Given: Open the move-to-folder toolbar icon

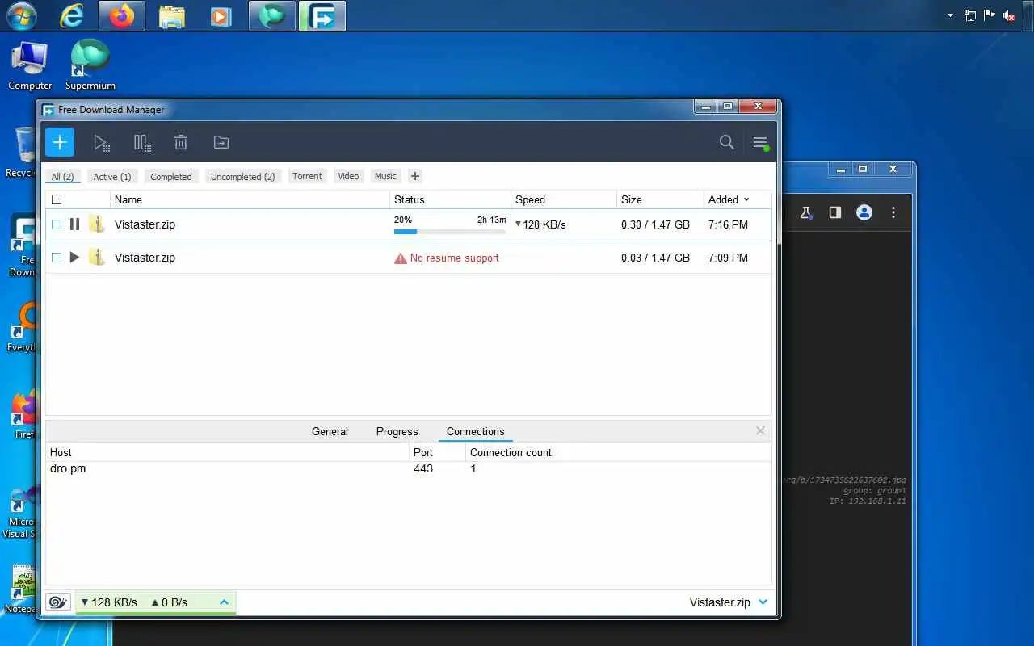Looking at the screenshot, I should (221, 142).
